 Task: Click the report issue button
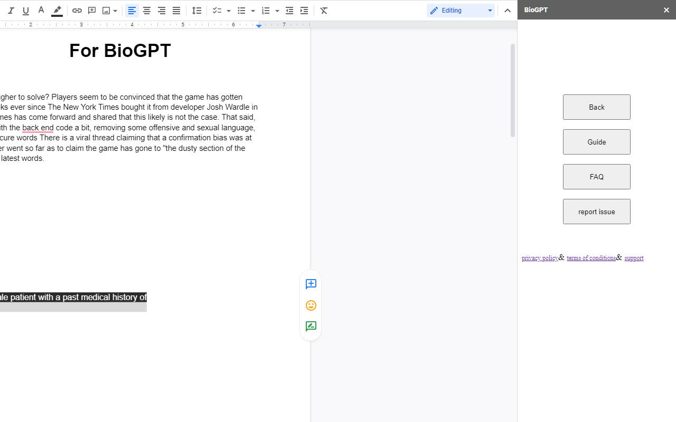597,212
